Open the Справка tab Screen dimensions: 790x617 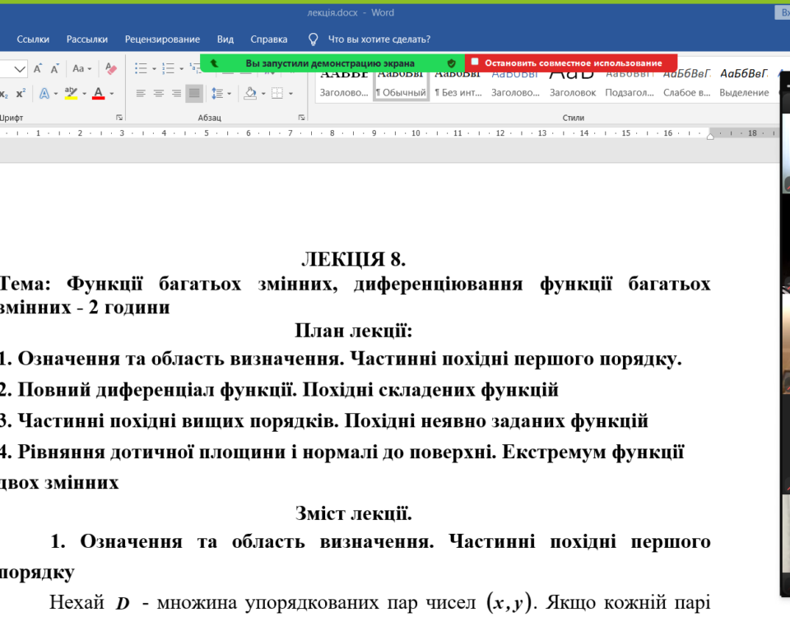pos(269,39)
